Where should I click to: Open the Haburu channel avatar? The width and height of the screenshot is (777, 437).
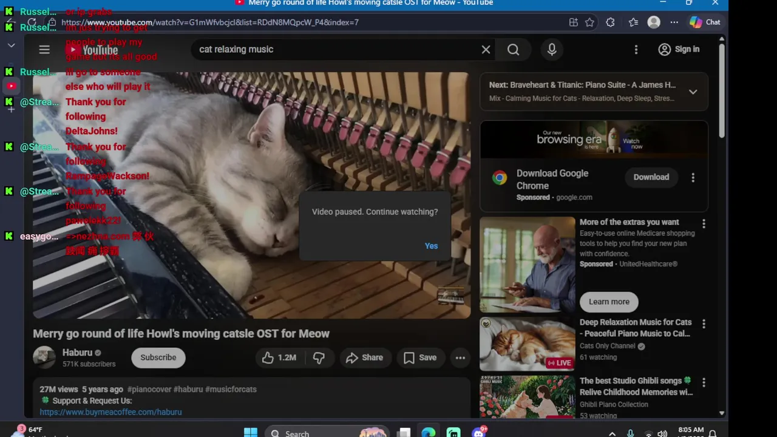pyautogui.click(x=44, y=357)
